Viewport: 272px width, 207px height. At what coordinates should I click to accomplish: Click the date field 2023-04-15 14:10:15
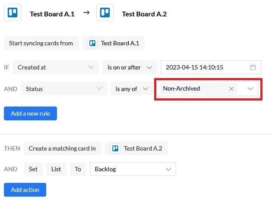(x=211, y=67)
